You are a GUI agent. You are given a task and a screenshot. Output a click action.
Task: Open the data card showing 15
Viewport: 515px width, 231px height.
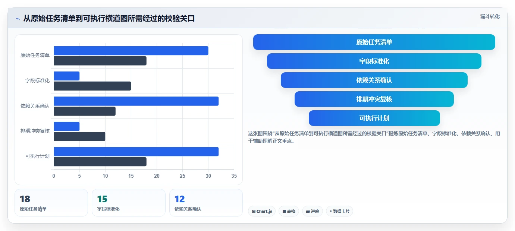(x=128, y=203)
